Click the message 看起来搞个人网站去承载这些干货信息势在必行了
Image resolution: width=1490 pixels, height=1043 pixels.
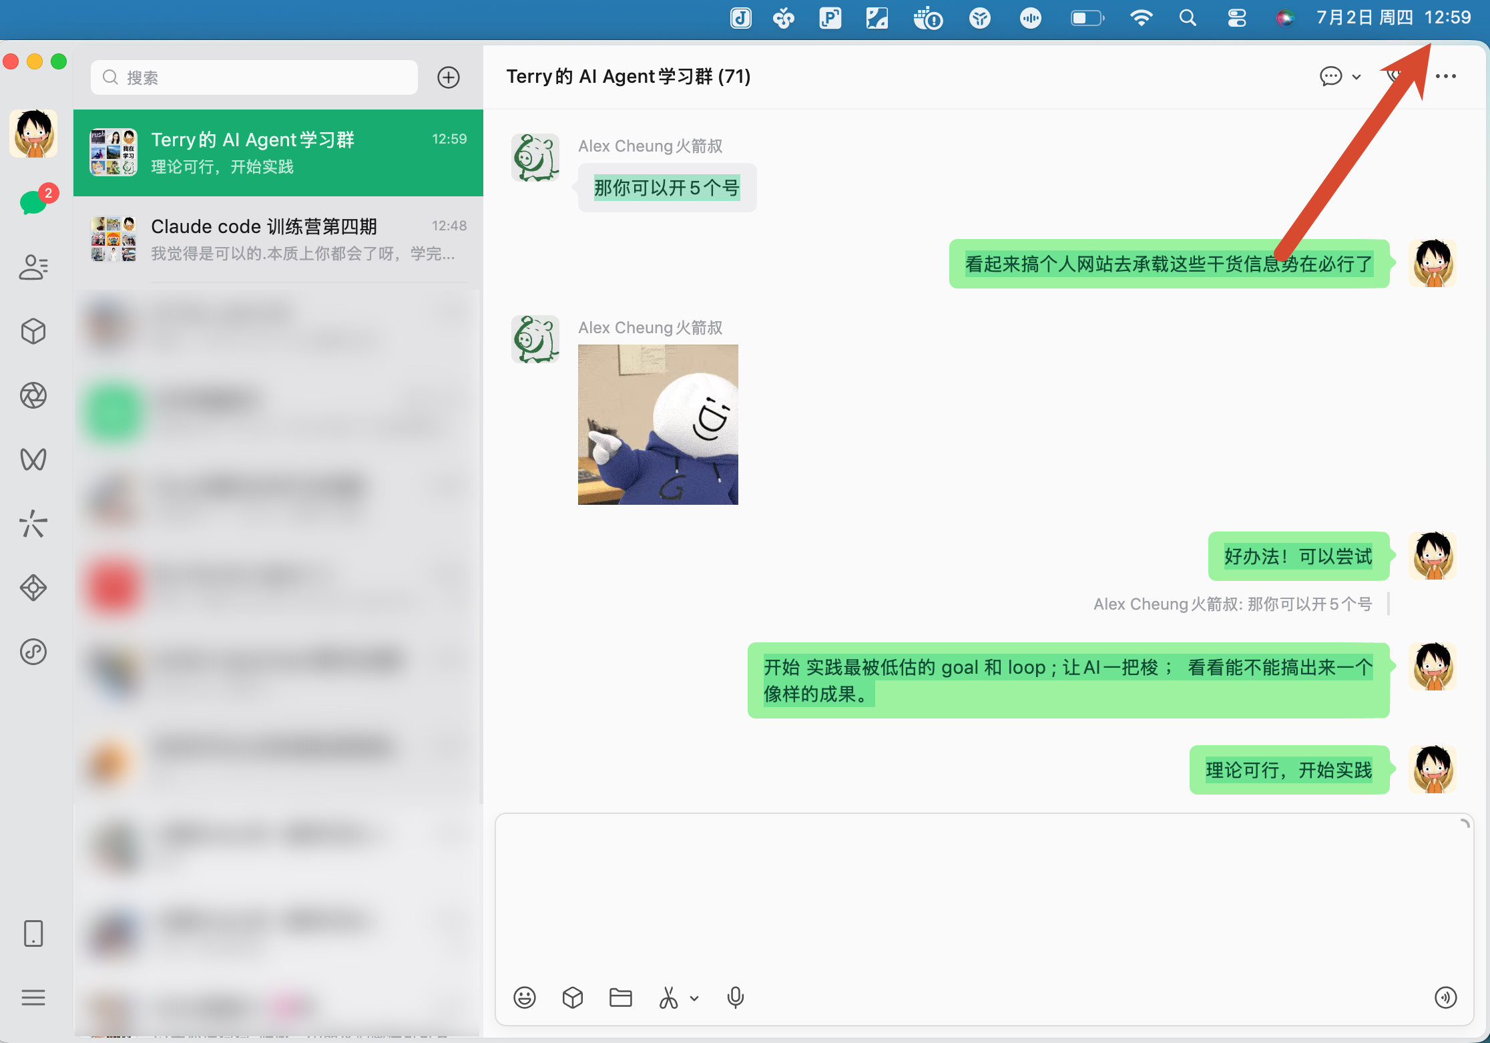pos(1169,264)
